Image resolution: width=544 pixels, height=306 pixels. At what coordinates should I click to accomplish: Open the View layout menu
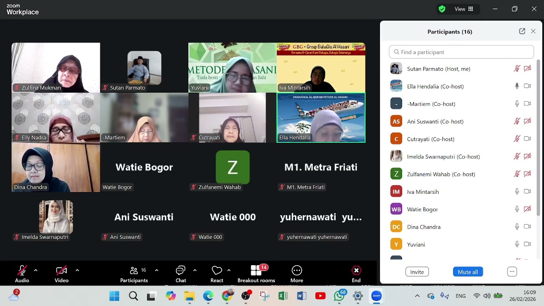point(464,9)
